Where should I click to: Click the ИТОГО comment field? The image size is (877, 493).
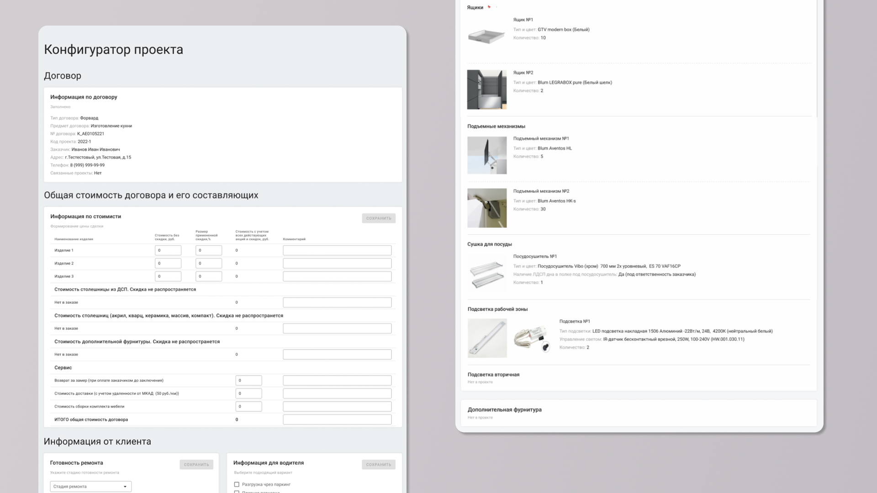(337, 420)
